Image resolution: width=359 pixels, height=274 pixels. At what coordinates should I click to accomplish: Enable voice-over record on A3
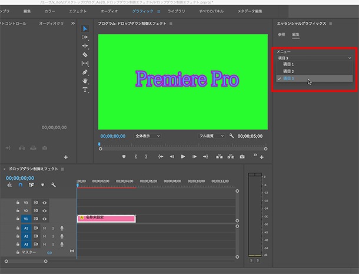(62, 244)
